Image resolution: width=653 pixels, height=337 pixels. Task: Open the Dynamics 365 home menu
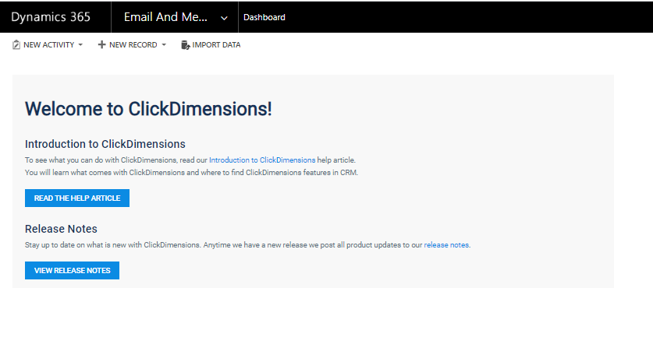(51, 17)
